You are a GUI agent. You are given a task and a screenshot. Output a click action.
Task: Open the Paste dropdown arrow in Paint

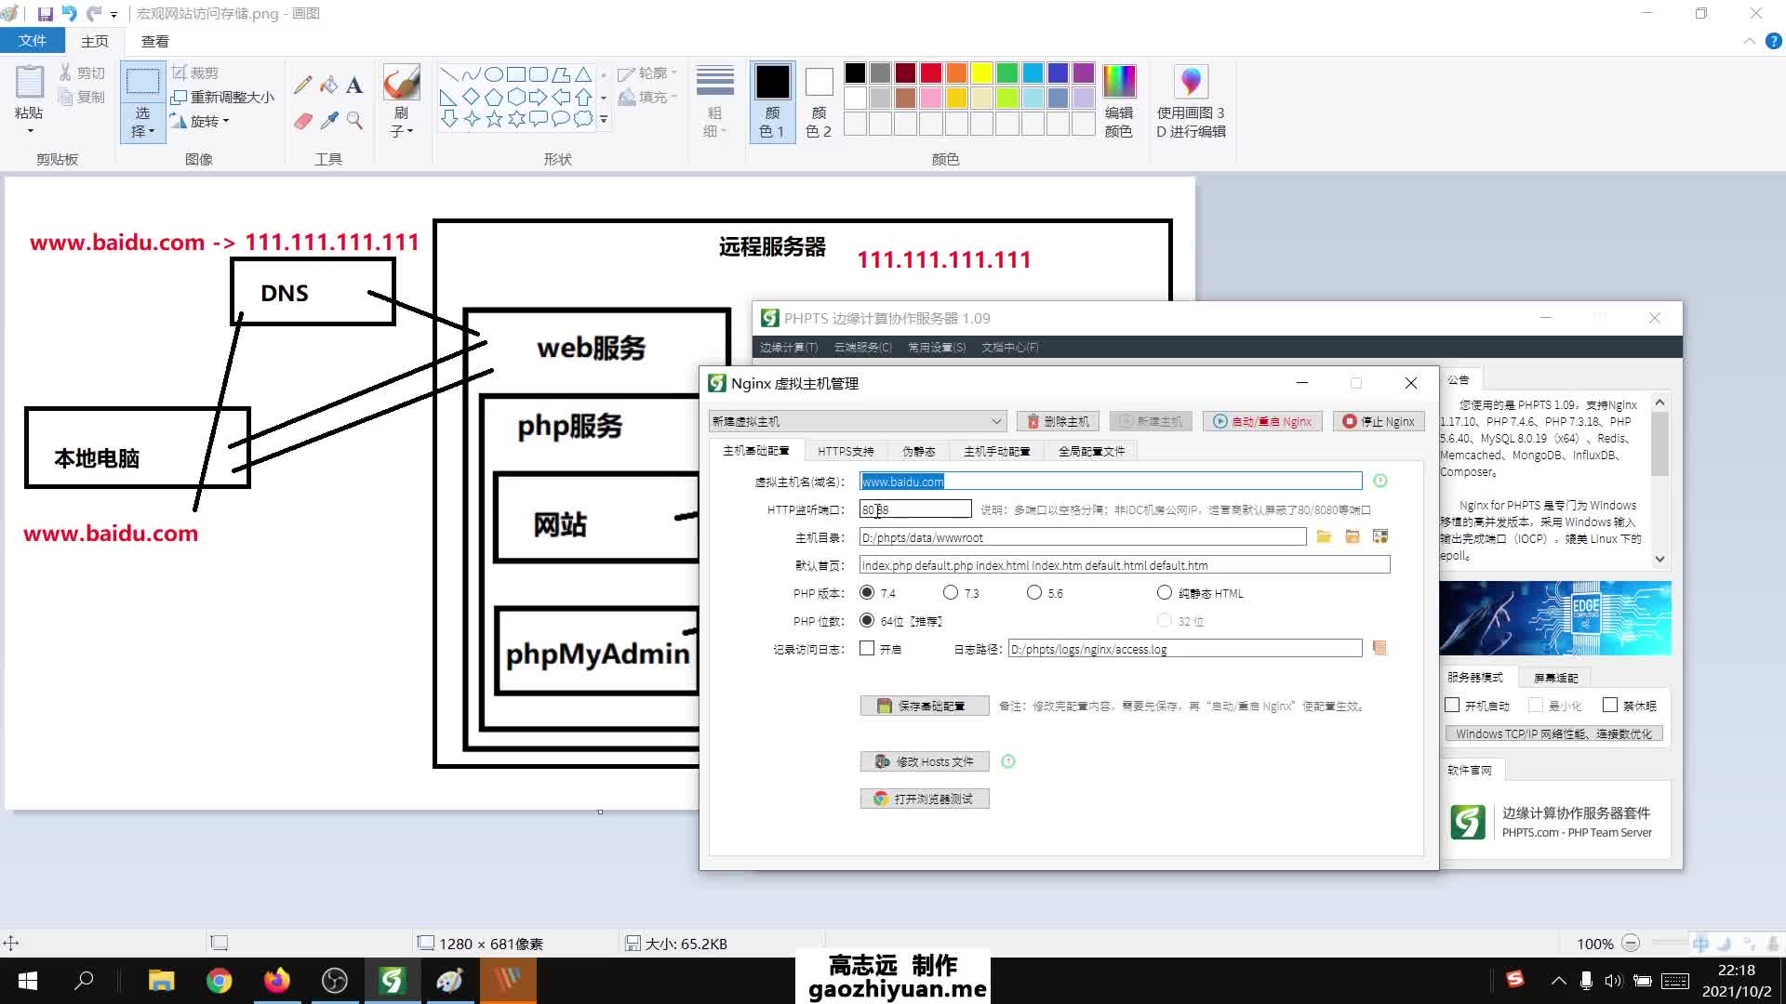29,131
